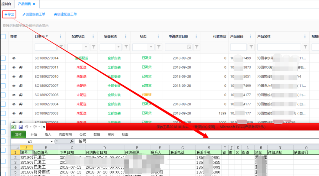The height and width of the screenshot is (176, 319).
Task: Check the row for order SO1809270010
Action: [3, 76]
